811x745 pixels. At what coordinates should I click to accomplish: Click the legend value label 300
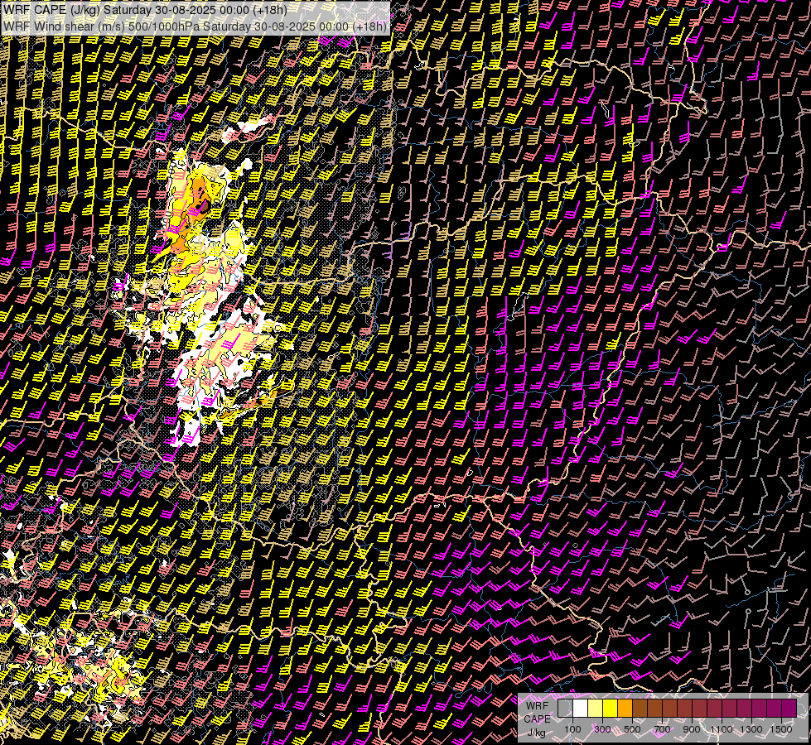tap(602, 729)
